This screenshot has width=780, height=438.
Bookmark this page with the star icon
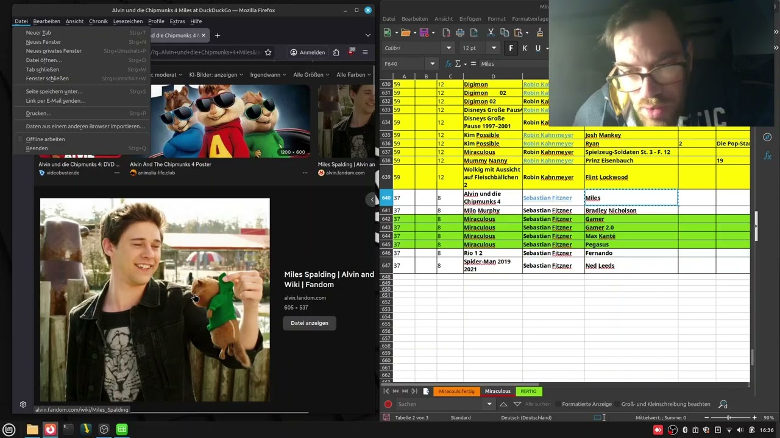tap(268, 52)
